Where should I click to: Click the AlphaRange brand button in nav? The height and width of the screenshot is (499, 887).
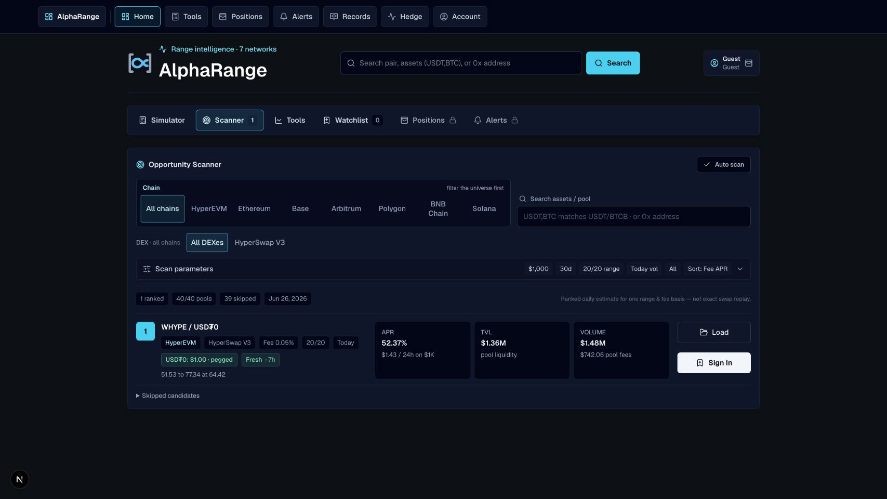(72, 17)
